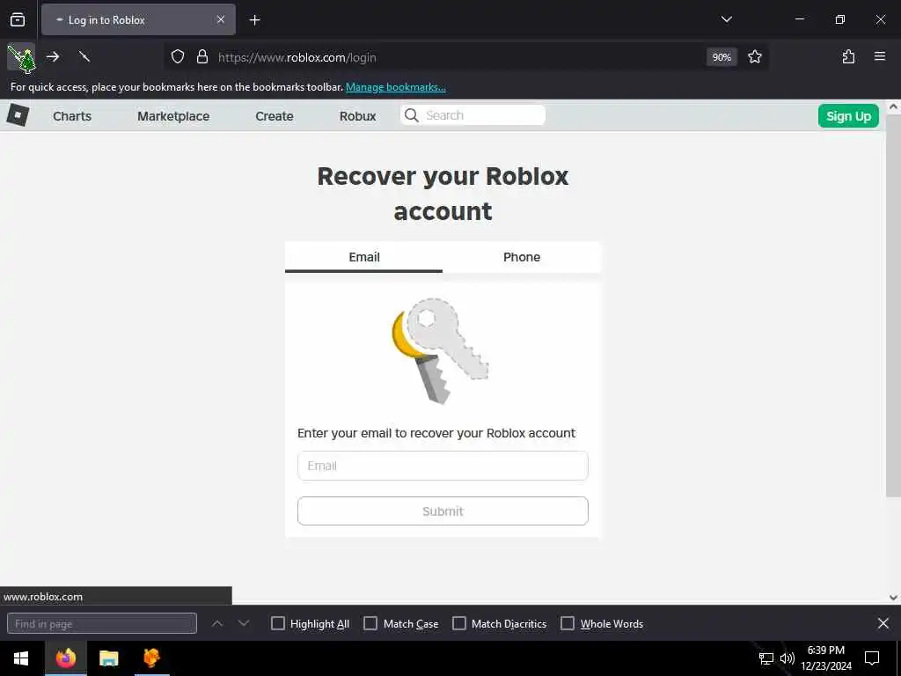The image size is (901, 676).
Task: Open a new browser tab
Action: (254, 20)
